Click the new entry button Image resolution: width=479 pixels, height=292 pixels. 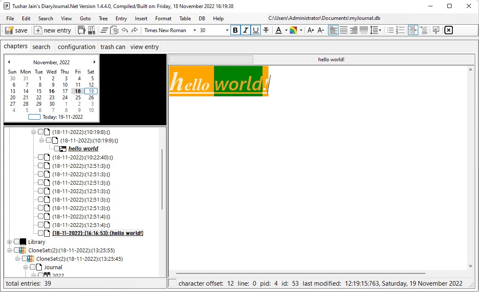[53, 30]
